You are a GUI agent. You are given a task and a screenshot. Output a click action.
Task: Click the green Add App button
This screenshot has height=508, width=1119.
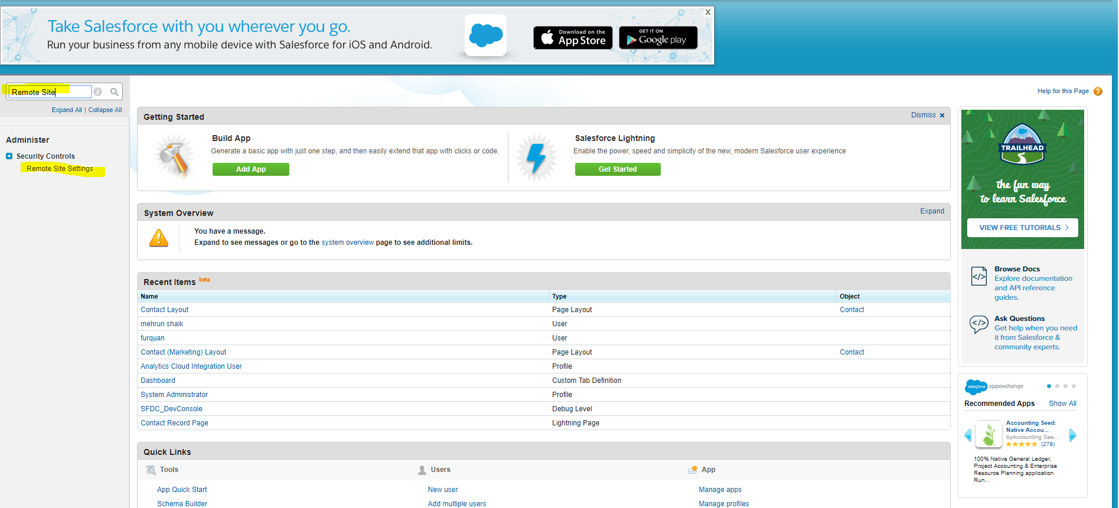tap(251, 169)
